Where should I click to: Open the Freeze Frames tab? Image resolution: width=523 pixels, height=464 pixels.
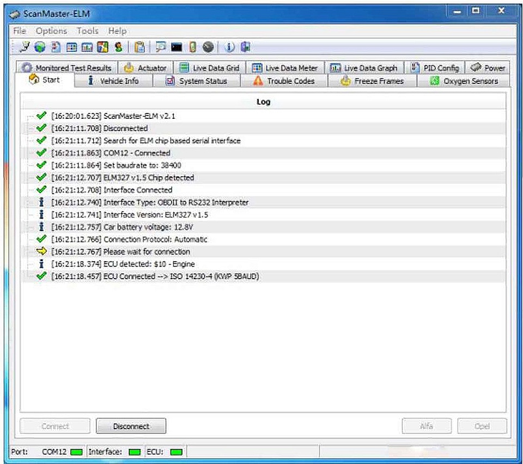pos(372,81)
